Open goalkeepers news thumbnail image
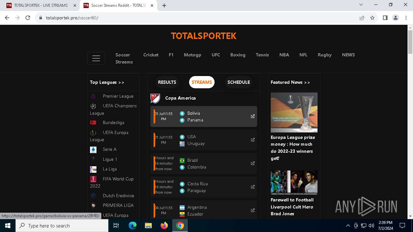413x232 pixels. coord(294,182)
